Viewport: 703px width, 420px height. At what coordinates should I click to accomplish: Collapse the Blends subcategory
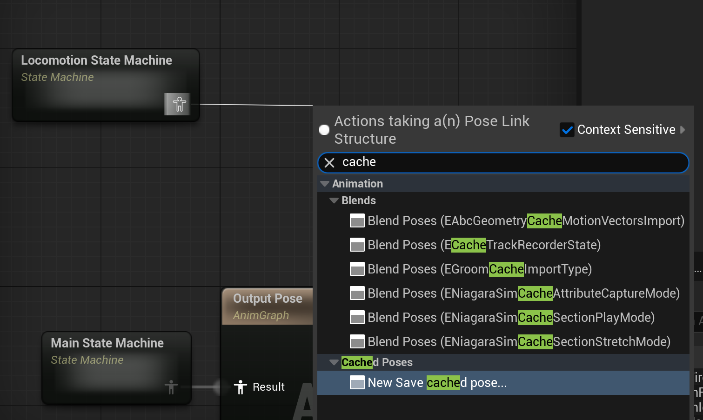334,200
